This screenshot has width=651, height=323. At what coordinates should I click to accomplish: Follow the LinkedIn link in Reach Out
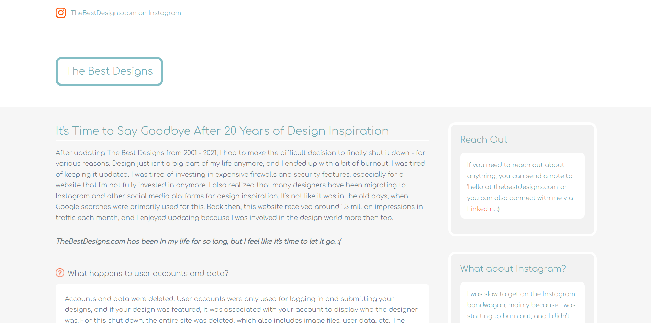tap(480, 209)
